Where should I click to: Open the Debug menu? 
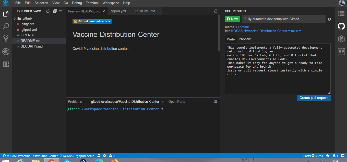pyautogui.click(x=77, y=3)
